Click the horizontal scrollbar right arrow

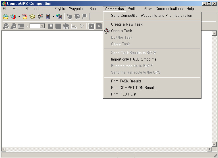[x=210, y=149]
